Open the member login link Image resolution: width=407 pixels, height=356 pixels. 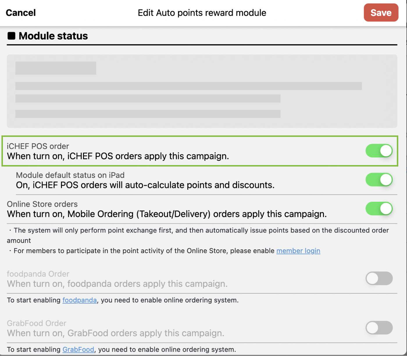(x=298, y=251)
